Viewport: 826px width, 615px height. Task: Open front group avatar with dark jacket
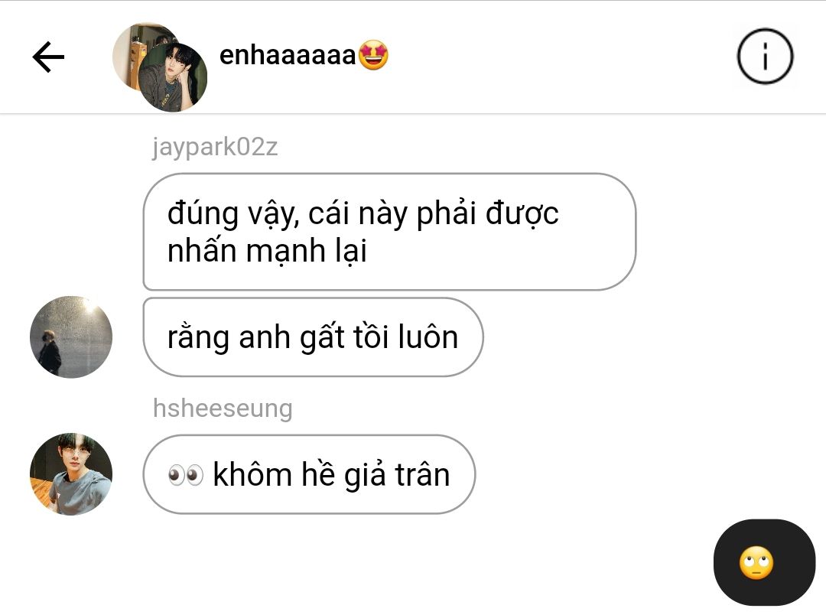[x=172, y=77]
